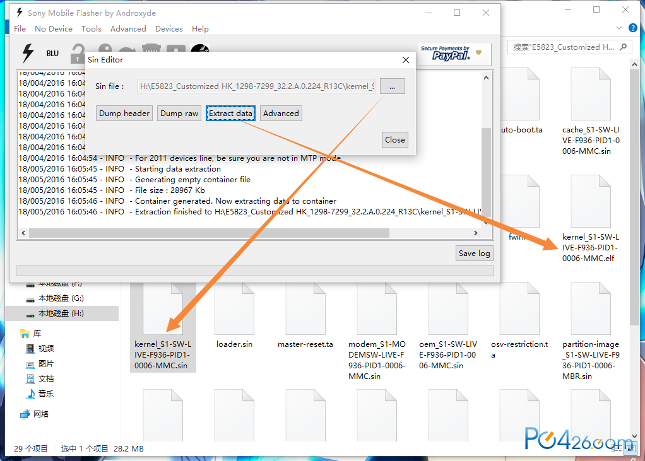The image size is (645, 461).
Task: Select the oem_S1-SW-LIVE .sin file icon
Action: (x=448, y=309)
